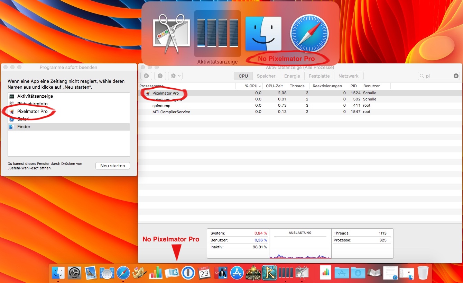Image resolution: width=463 pixels, height=283 pixels.
Task: Open App Store from the Dock
Action: tap(237, 273)
